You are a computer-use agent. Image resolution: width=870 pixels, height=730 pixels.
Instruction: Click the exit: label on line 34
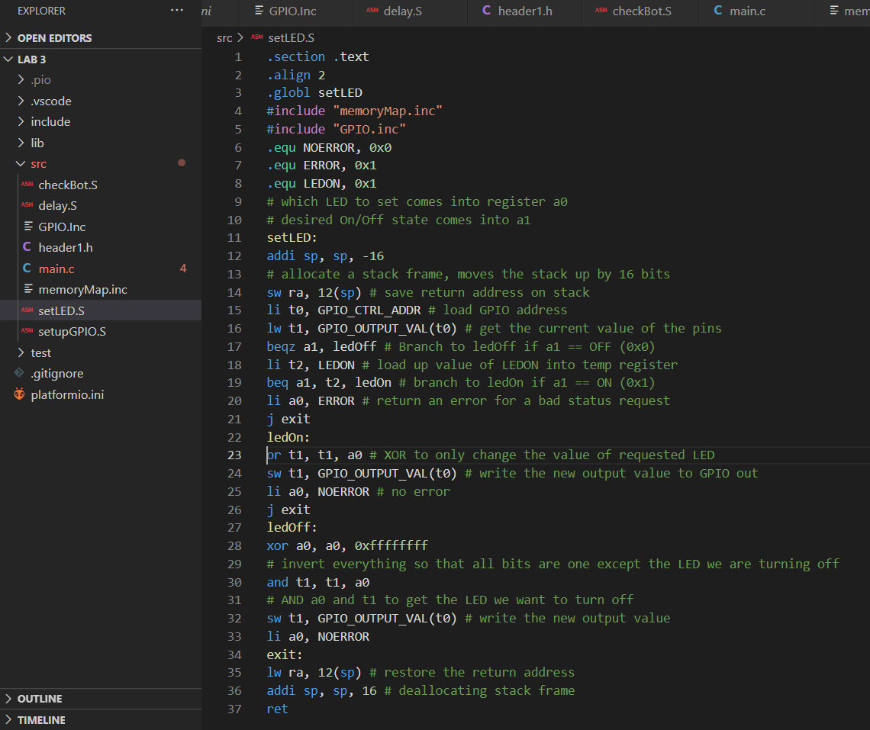click(285, 655)
